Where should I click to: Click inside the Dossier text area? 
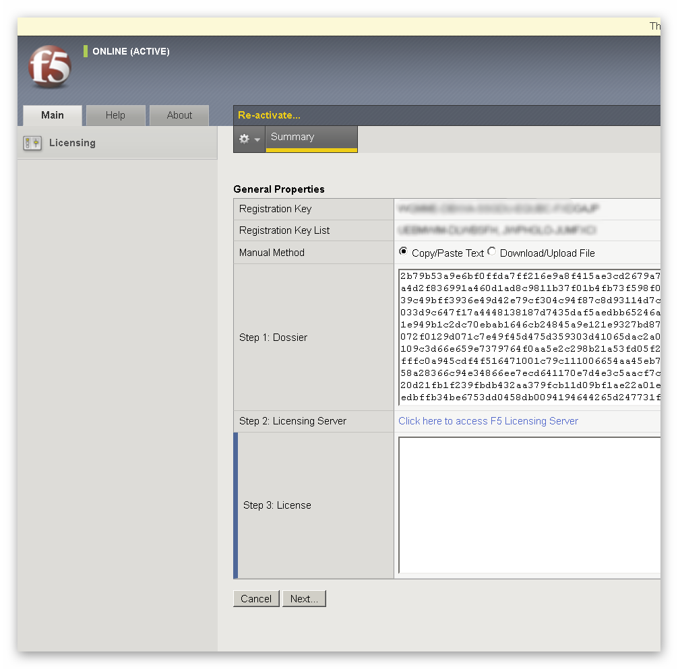click(529, 337)
